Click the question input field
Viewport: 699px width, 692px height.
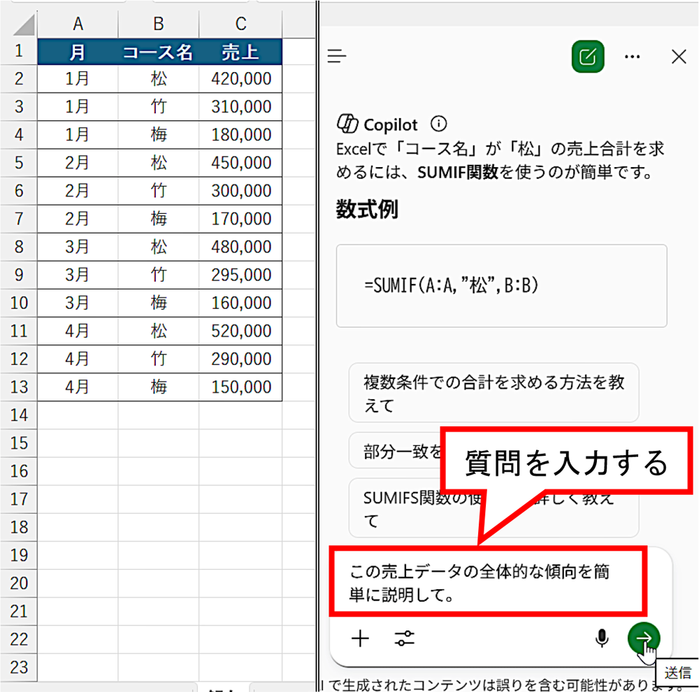click(x=489, y=581)
